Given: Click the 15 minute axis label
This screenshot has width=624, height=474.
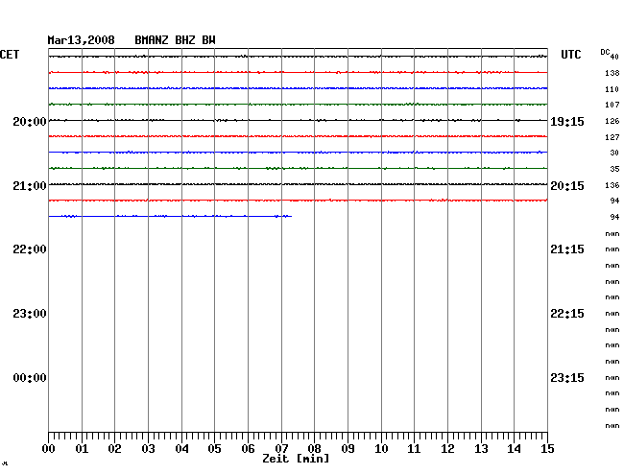Looking at the screenshot, I should [547, 449].
